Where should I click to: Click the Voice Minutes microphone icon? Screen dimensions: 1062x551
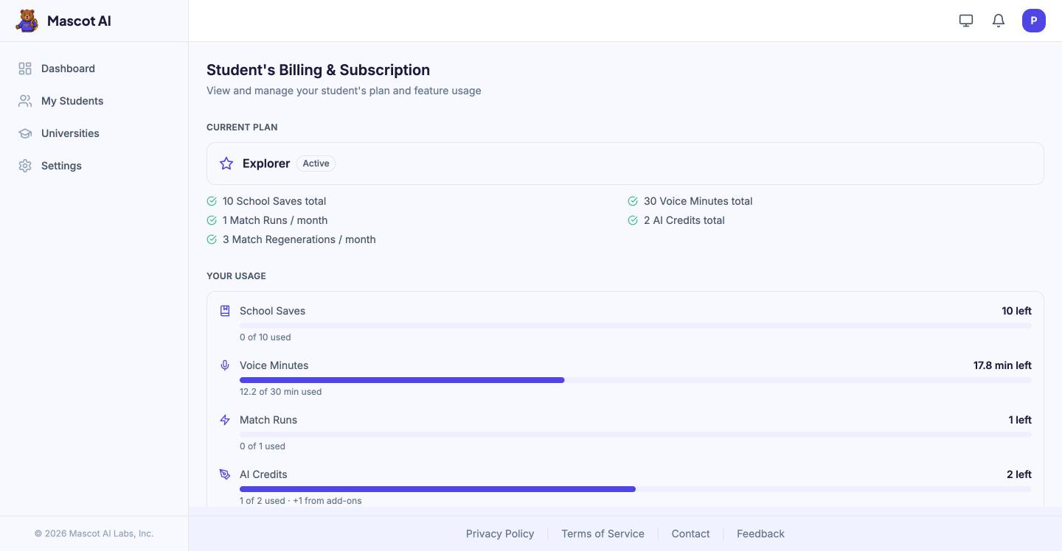[x=225, y=365]
